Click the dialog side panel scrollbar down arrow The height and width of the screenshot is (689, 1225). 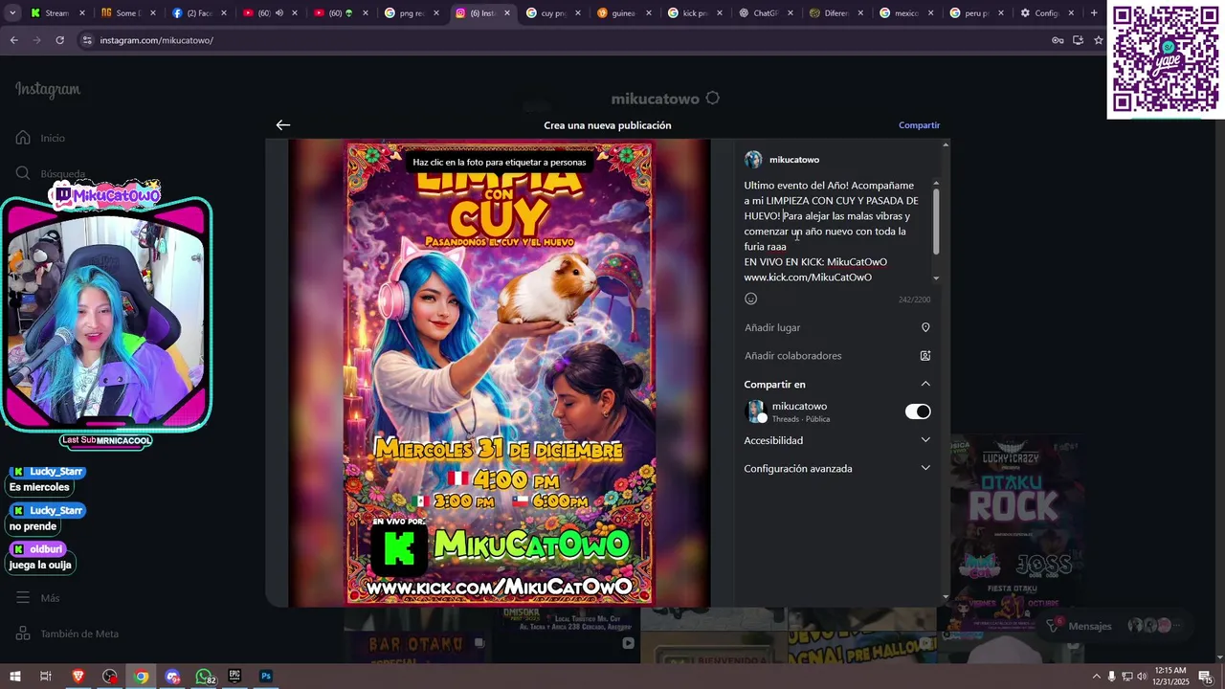[946, 597]
